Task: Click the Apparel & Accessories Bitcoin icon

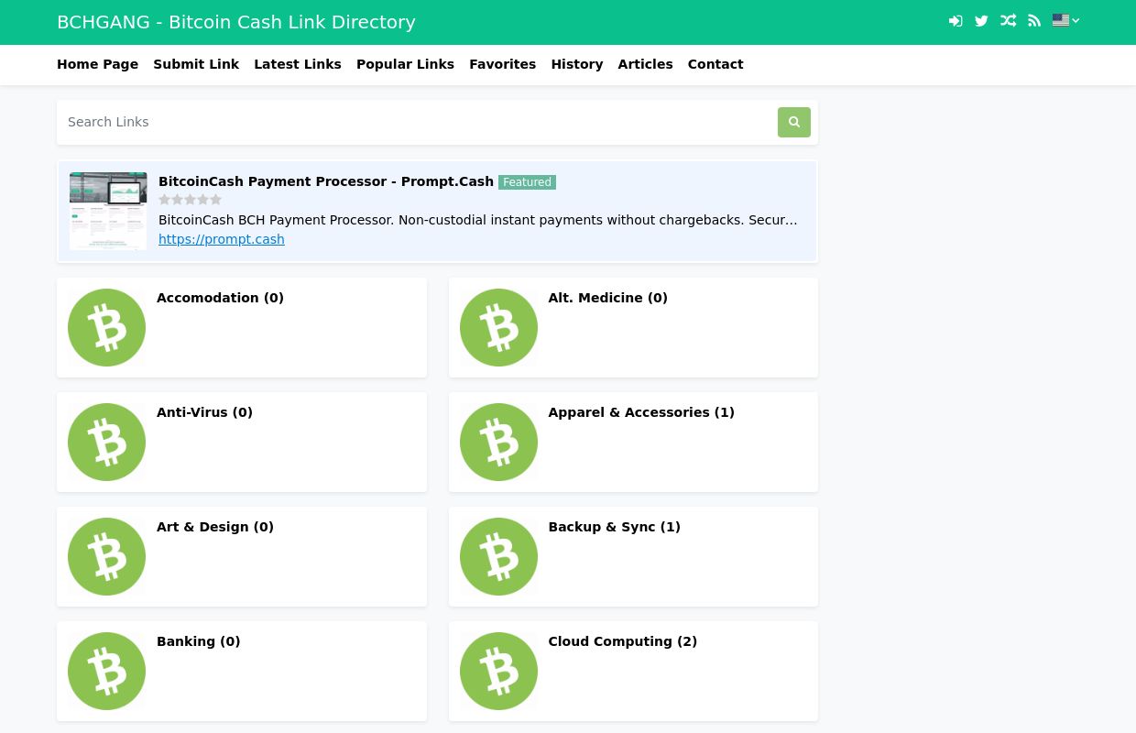Action: 498,442
